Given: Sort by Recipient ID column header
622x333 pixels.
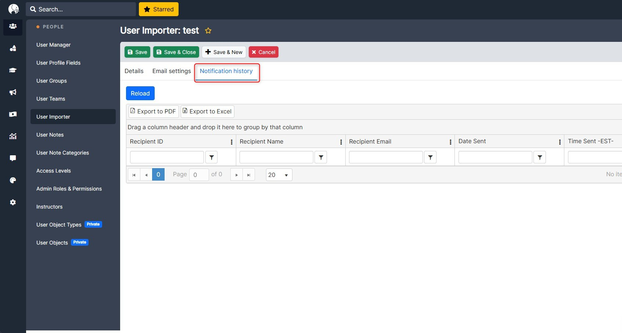Looking at the screenshot, I should 147,142.
